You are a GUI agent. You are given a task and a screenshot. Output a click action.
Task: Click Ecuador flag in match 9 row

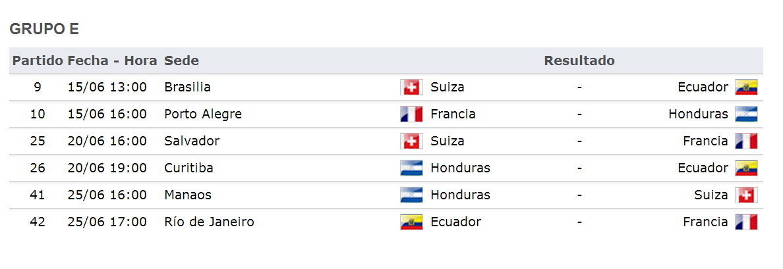pyautogui.click(x=746, y=87)
